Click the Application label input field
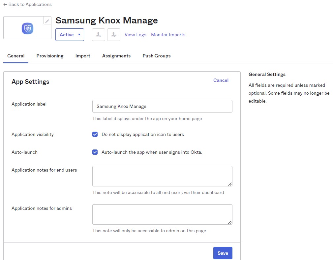The height and width of the screenshot is (260, 333). [x=162, y=106]
